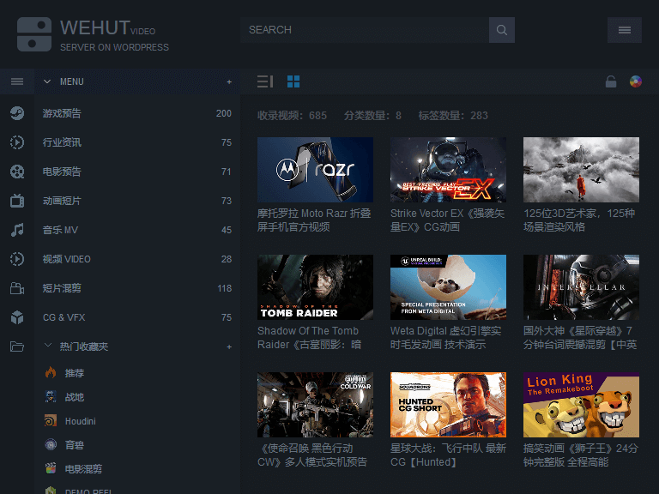Image resolution: width=659 pixels, height=494 pixels.
Task: Toggle the sidebar hamburger icon
Action: (x=17, y=81)
